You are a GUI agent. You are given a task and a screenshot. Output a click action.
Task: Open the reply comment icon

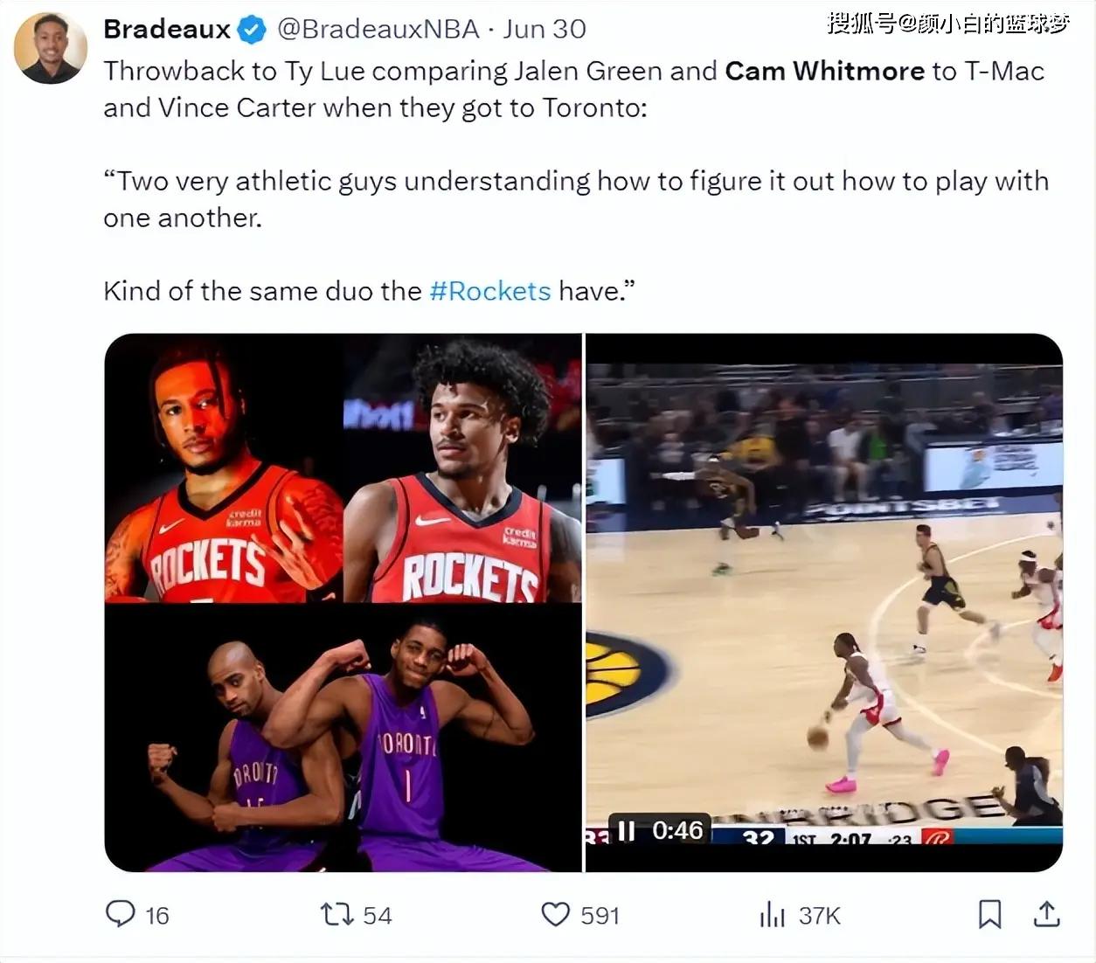click(120, 914)
